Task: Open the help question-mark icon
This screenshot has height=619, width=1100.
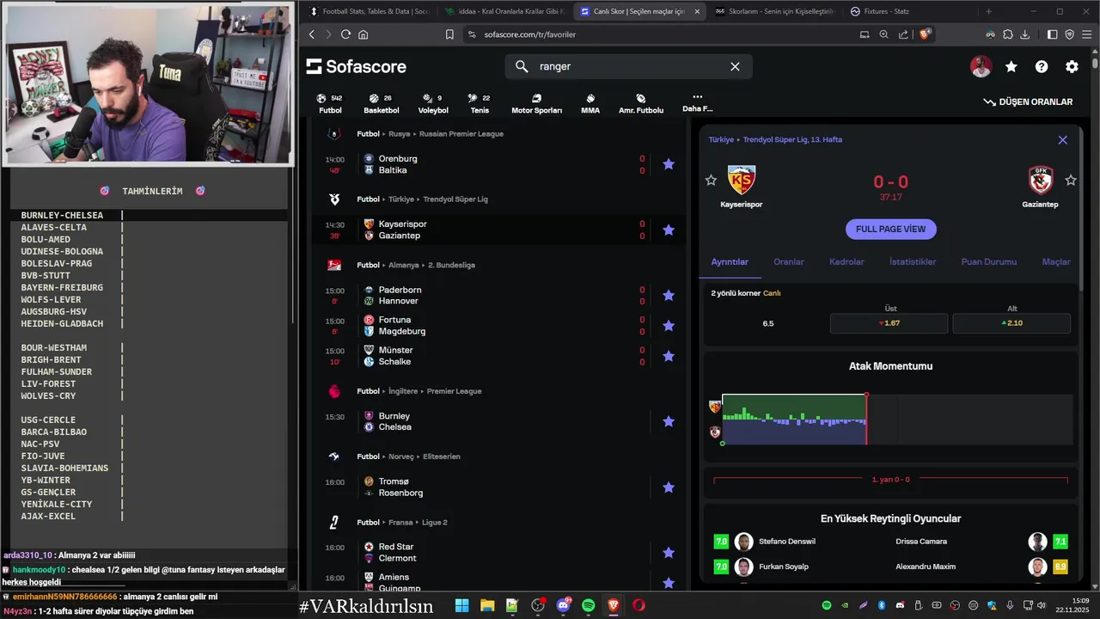Action: click(1042, 66)
